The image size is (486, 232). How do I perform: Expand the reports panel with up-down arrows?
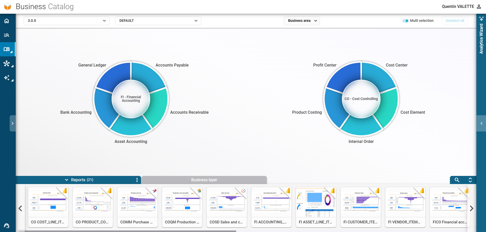point(470,180)
